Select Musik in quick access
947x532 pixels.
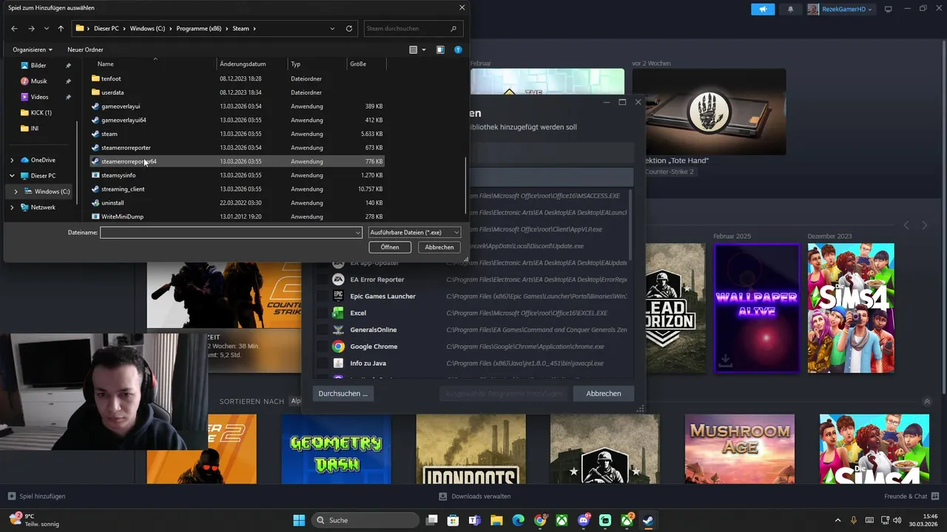(x=38, y=81)
